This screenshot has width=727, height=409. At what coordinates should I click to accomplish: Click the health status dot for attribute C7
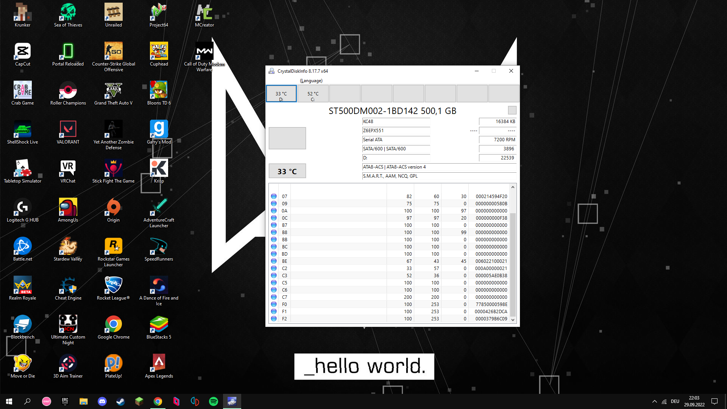pyautogui.click(x=273, y=297)
